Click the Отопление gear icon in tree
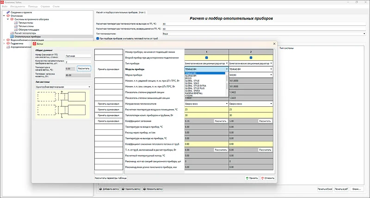Screen dimensions: 370x198 (x=8, y=16)
